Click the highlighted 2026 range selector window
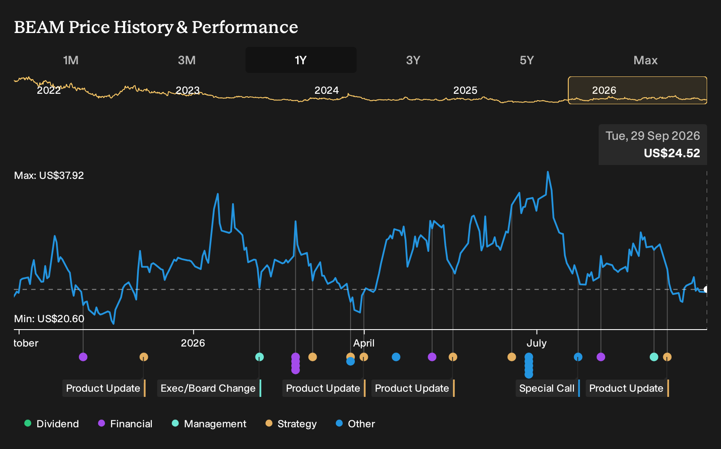This screenshot has width=721, height=449. (x=638, y=90)
